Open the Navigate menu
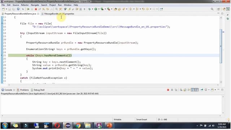Image resolution: width=231 pixels, height=130 pixels. click(35, 5)
